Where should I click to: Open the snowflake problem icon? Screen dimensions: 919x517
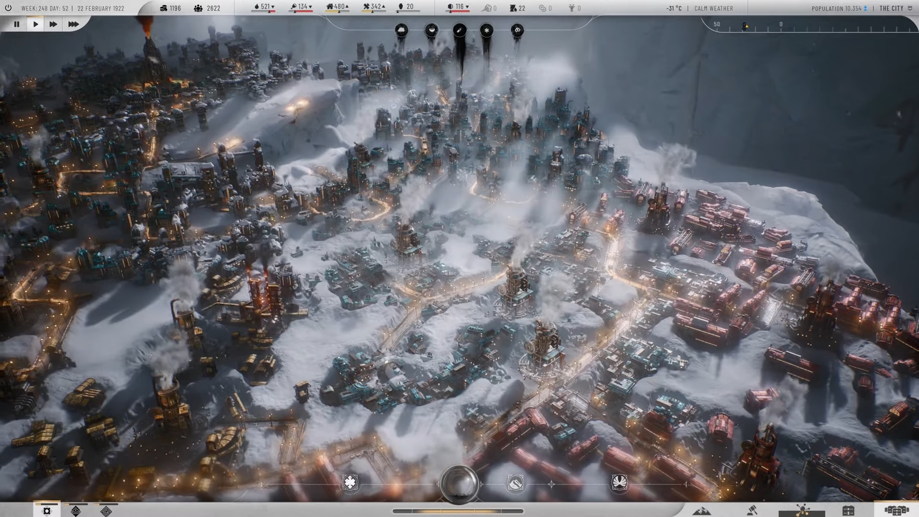[x=486, y=31]
